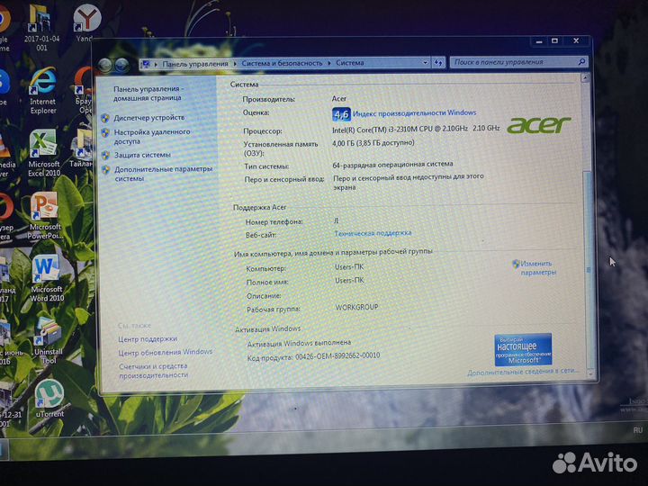
Task: Click the forward navigation arrow in window
Action: (121, 65)
